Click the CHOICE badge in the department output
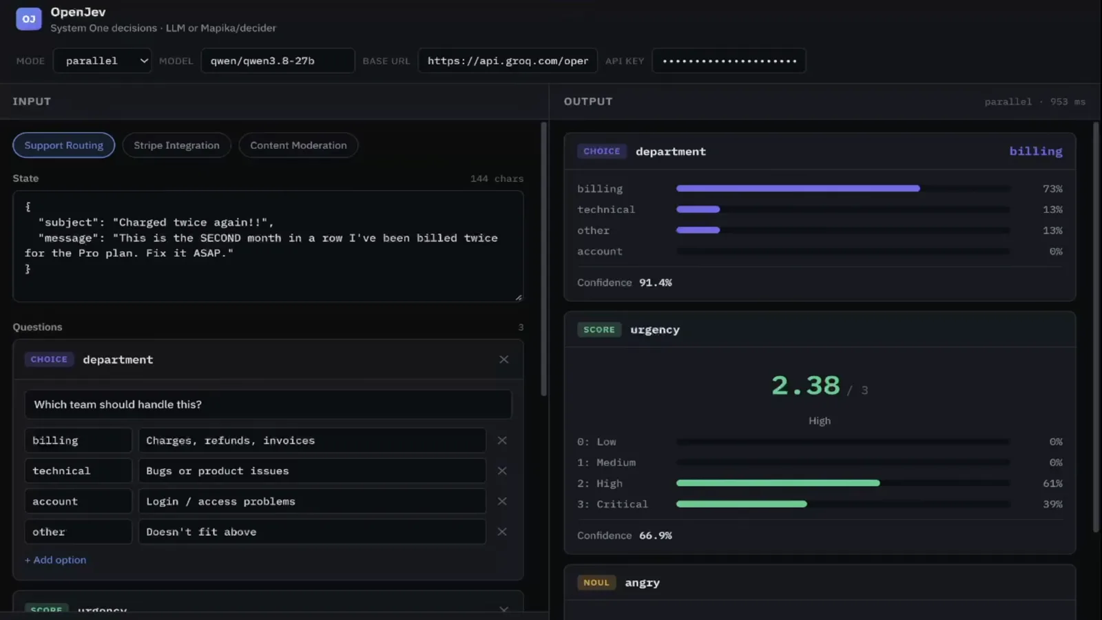This screenshot has height=620, width=1102. click(x=601, y=152)
